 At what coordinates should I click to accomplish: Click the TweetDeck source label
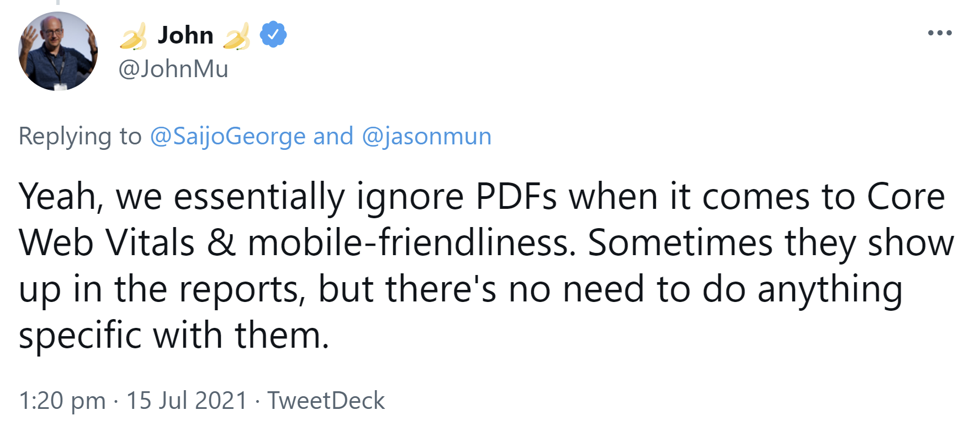click(x=326, y=401)
